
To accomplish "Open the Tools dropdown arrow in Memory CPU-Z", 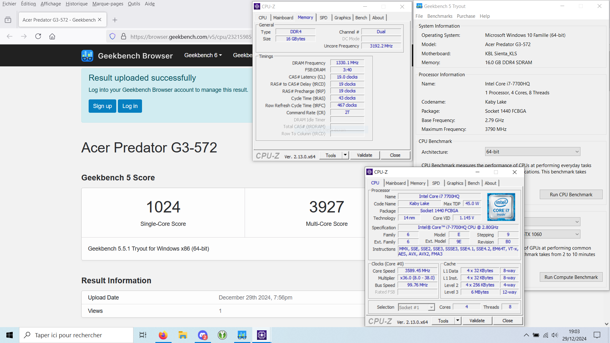I will pyautogui.click(x=345, y=155).
